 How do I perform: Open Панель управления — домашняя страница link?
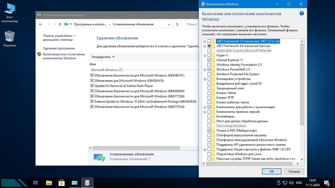point(59,38)
